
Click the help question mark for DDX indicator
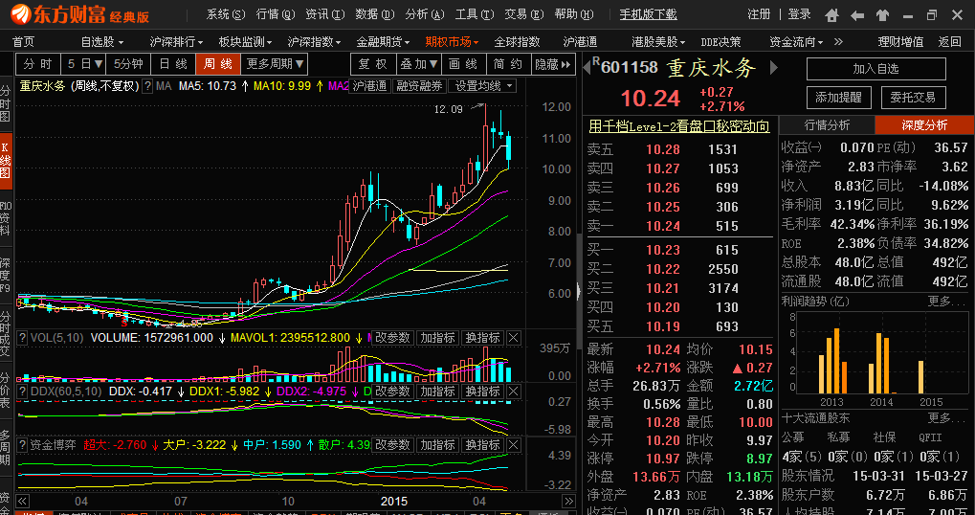pyautogui.click(x=22, y=392)
